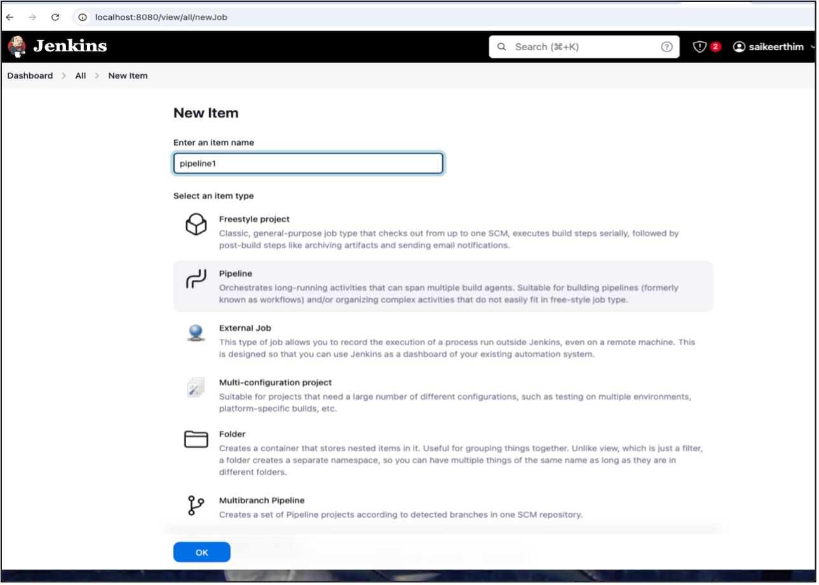Viewport: 819px width, 585px height.
Task: Select the Pipeline item type
Action: pos(381,284)
